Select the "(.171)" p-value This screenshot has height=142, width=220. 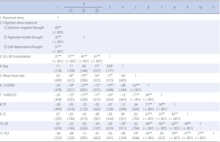[110, 71]
